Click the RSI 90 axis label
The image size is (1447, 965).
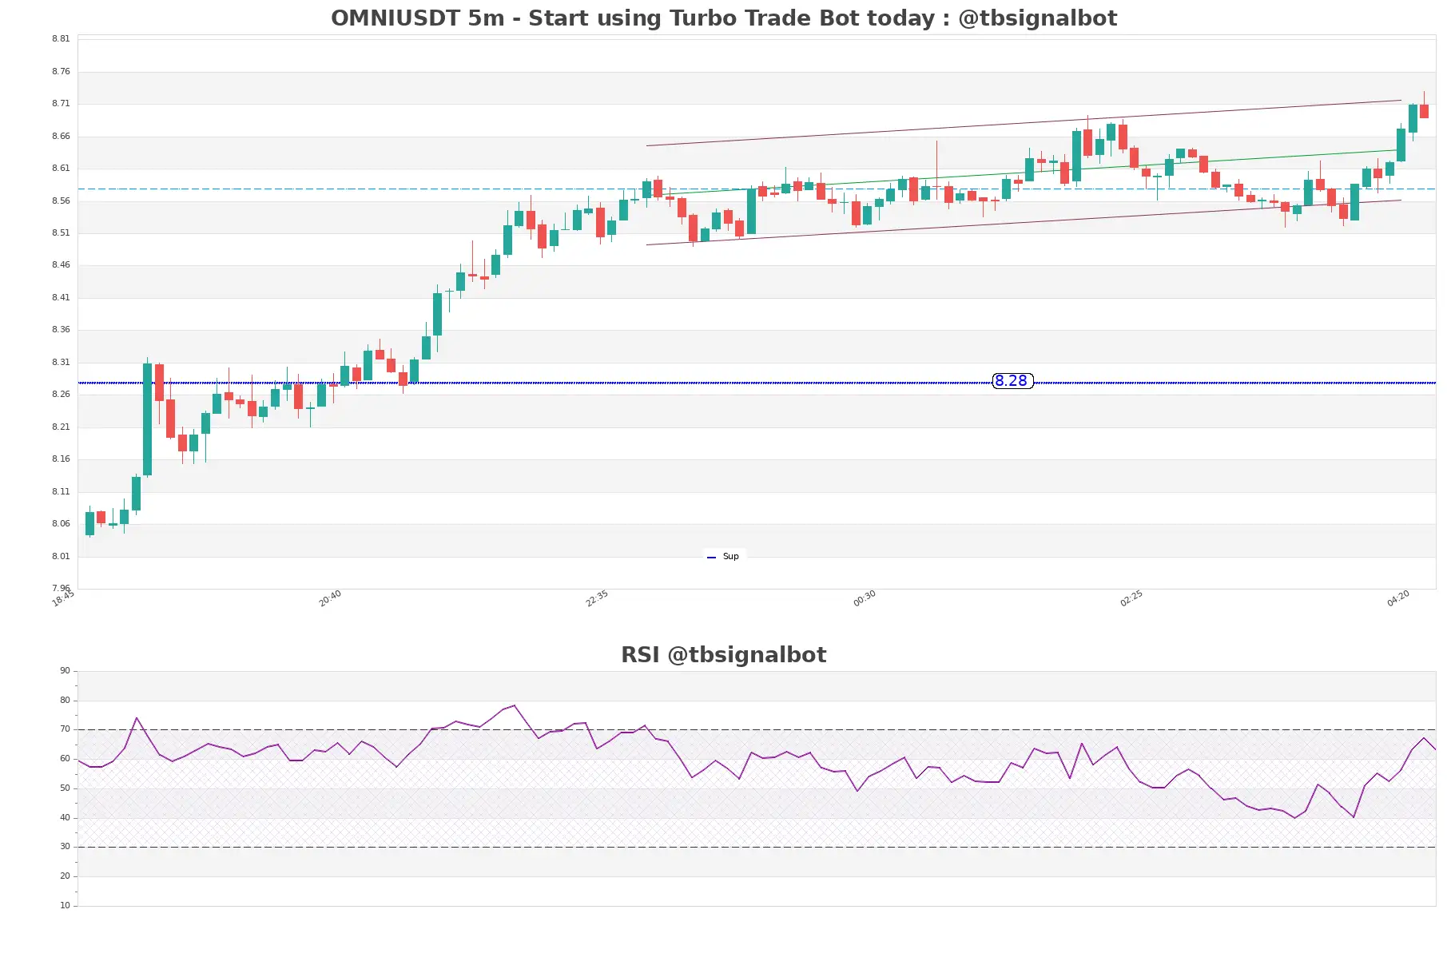65,671
